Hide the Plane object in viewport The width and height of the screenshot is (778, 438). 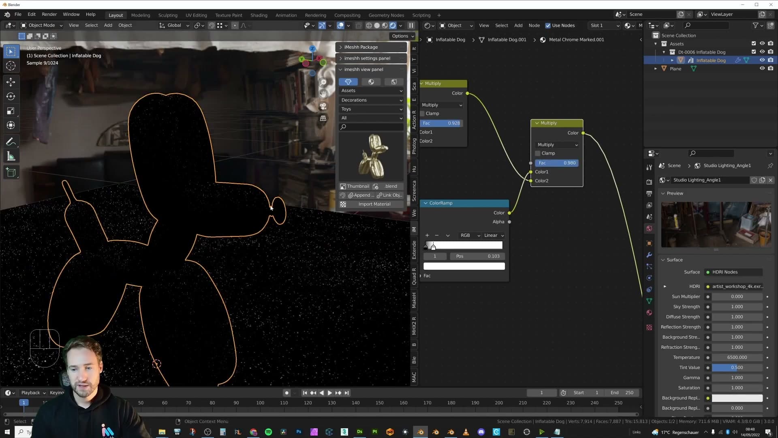[762, 69]
